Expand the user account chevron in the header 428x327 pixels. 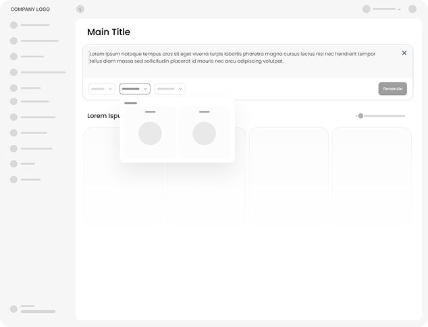[x=399, y=9]
